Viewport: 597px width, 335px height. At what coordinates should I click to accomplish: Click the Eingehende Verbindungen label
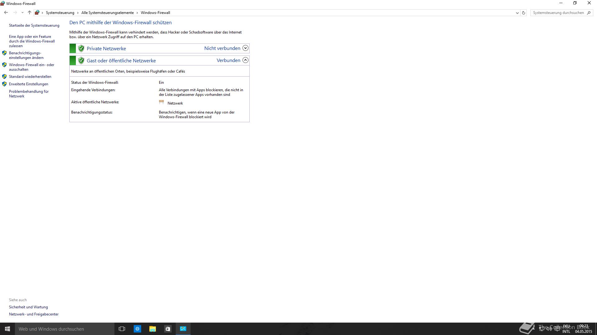(x=93, y=90)
